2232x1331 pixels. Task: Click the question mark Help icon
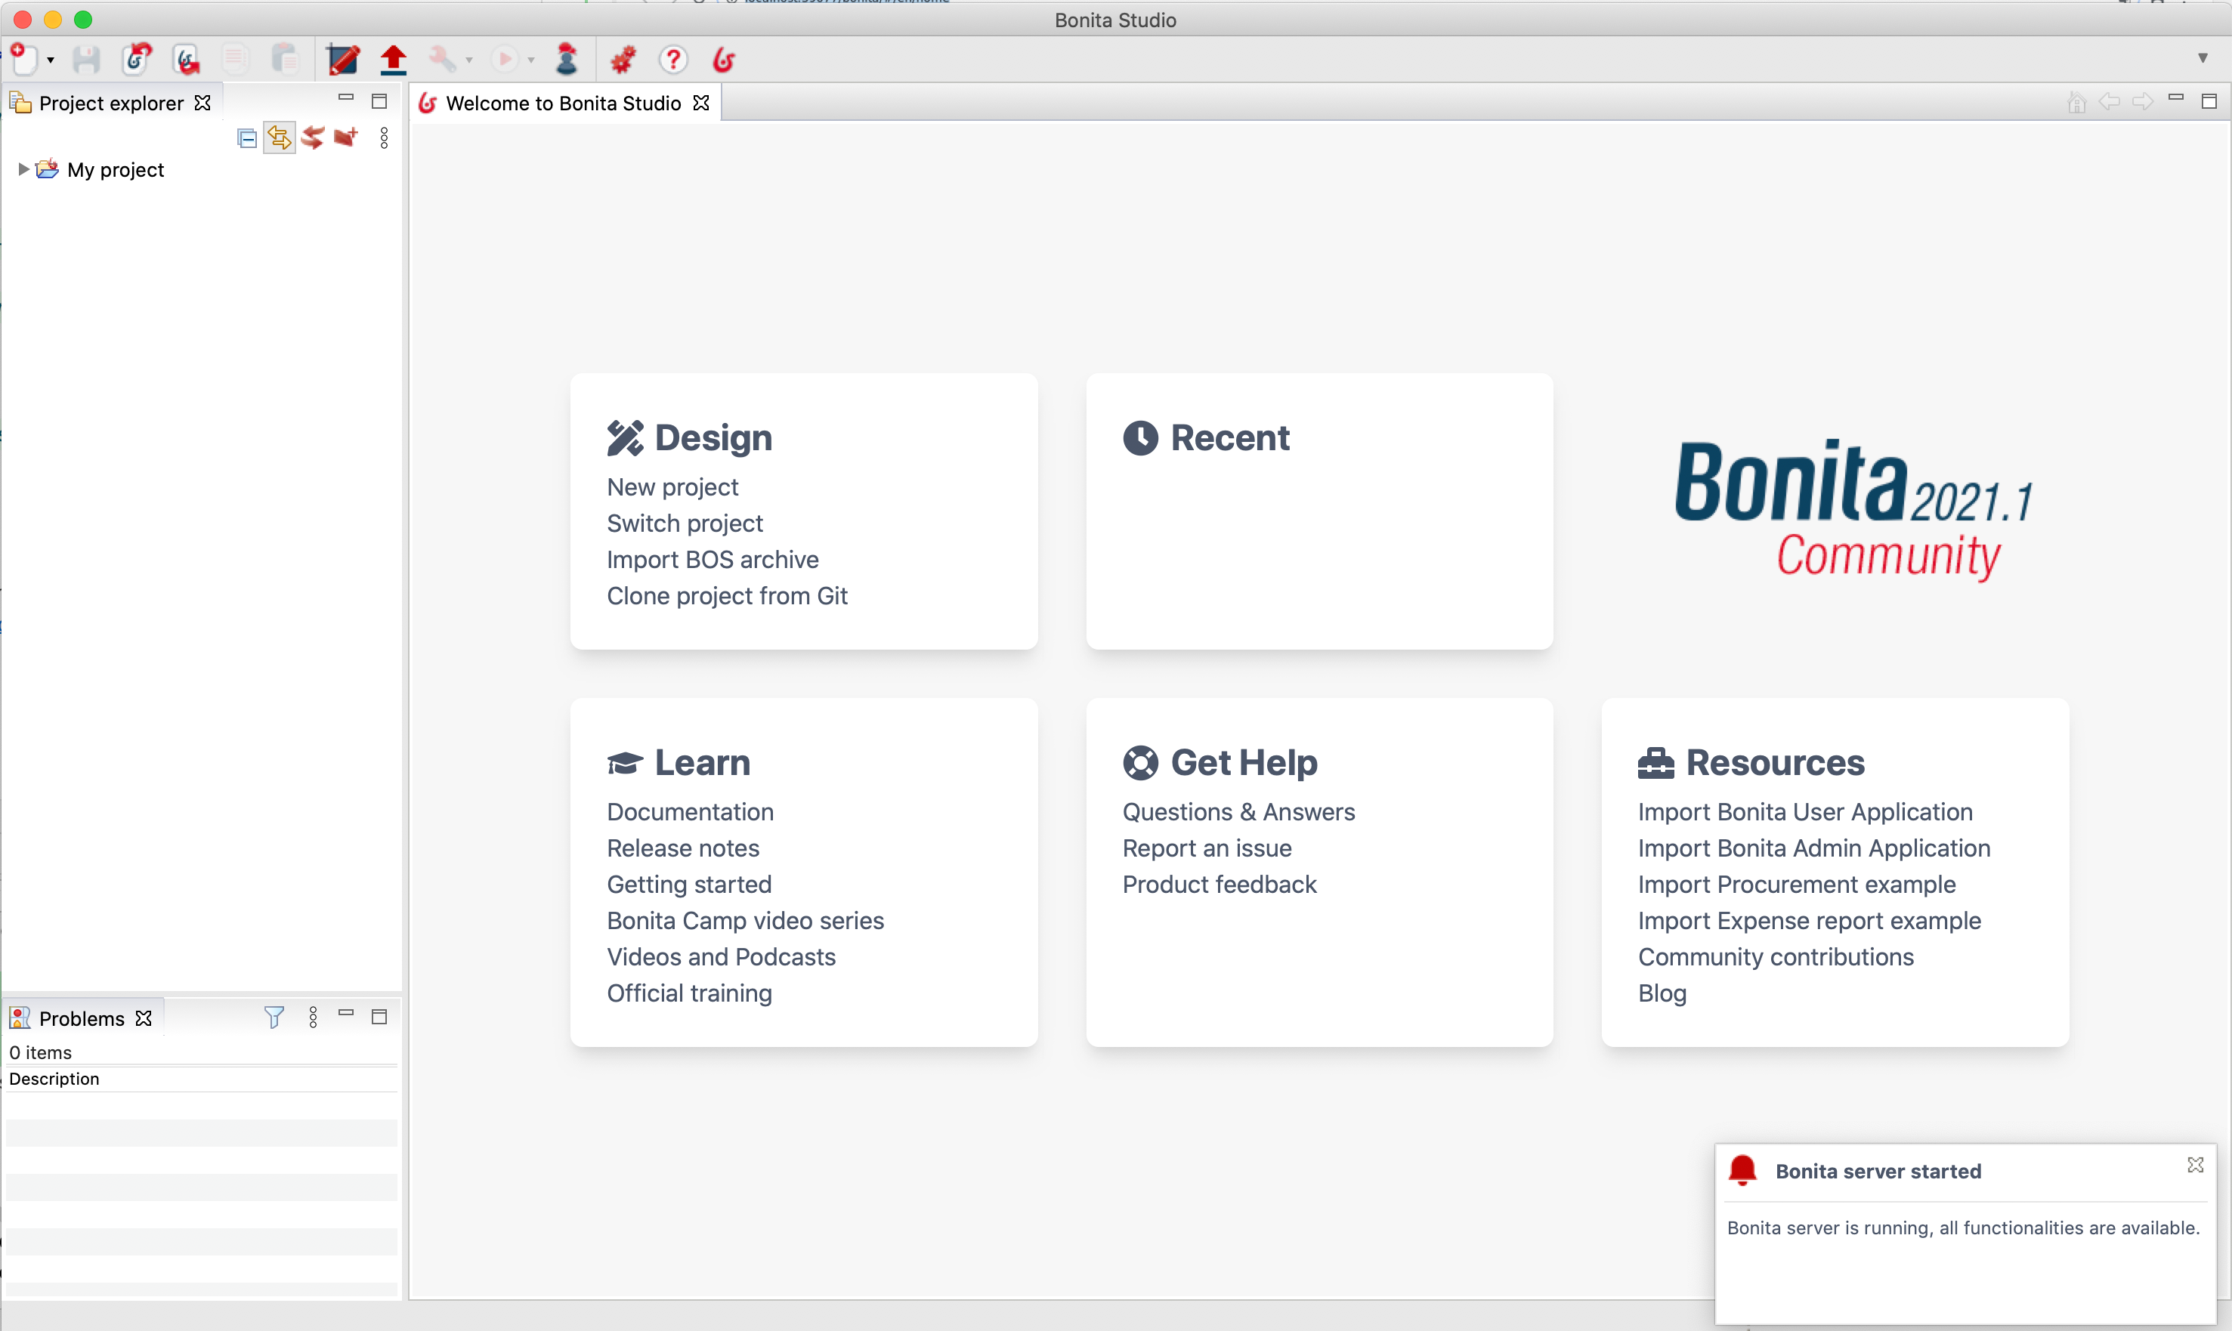click(672, 59)
